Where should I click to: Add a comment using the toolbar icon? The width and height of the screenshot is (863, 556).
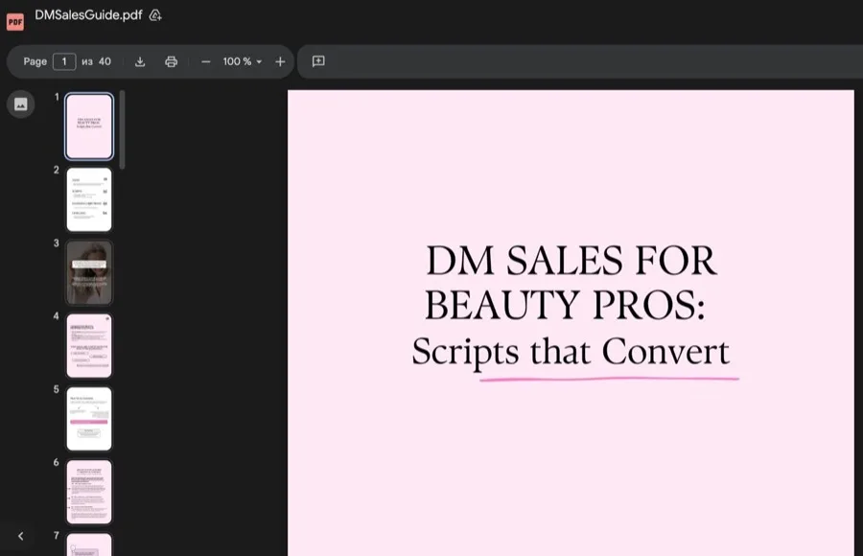click(x=318, y=61)
